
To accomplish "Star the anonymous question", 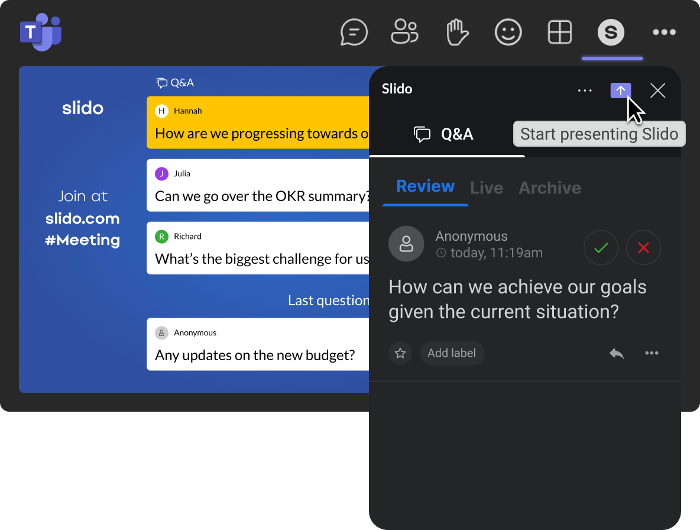I will click(400, 353).
